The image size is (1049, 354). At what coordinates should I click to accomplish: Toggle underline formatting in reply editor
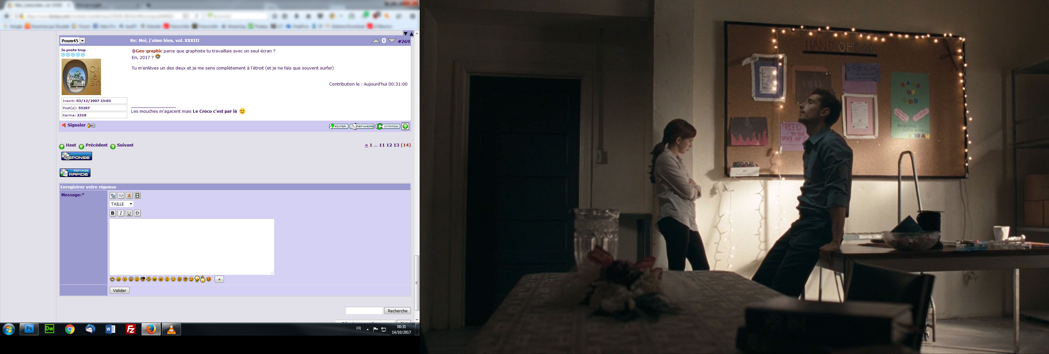[x=129, y=213]
